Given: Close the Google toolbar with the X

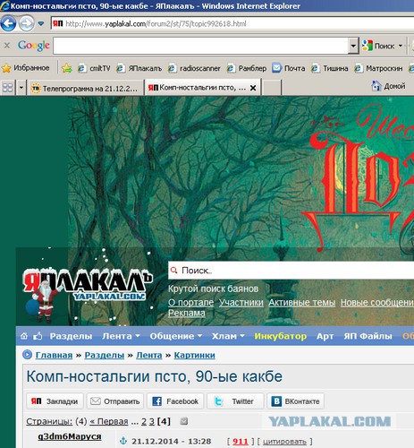Looking at the screenshot, I should (x=7, y=46).
